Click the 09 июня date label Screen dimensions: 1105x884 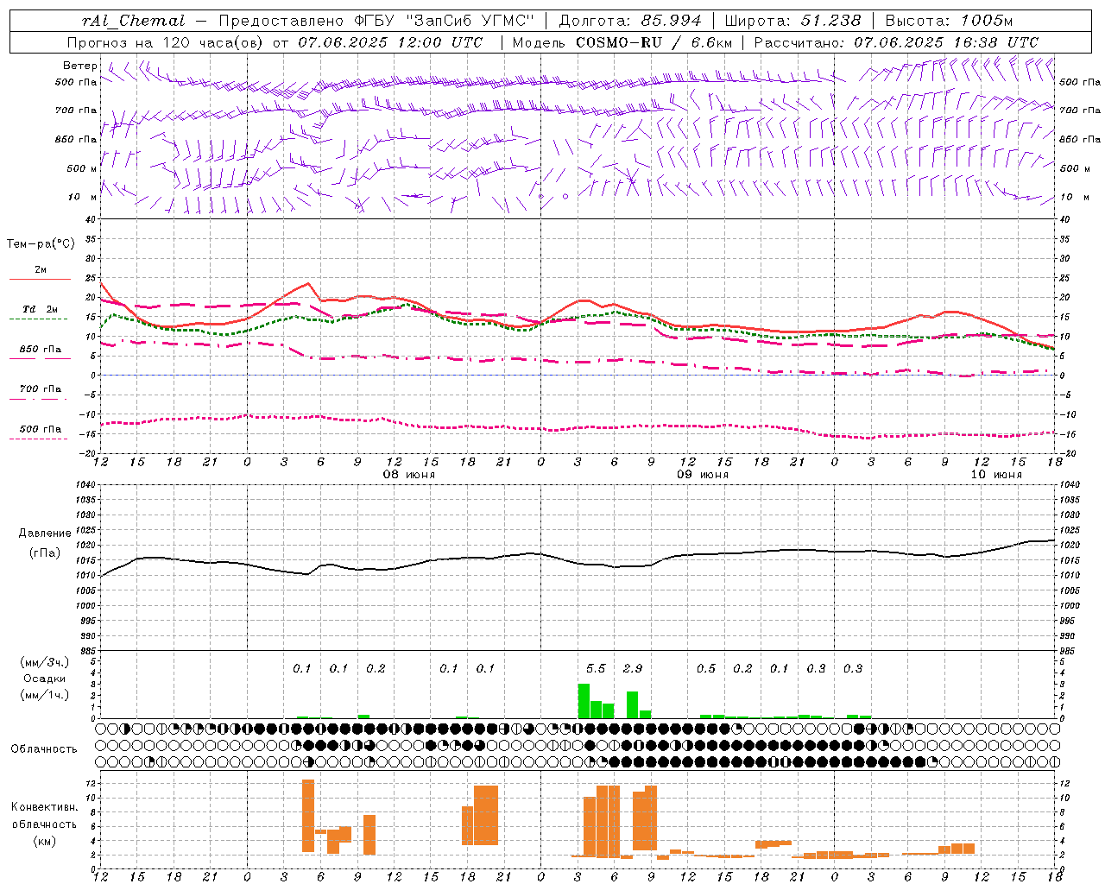702,475
